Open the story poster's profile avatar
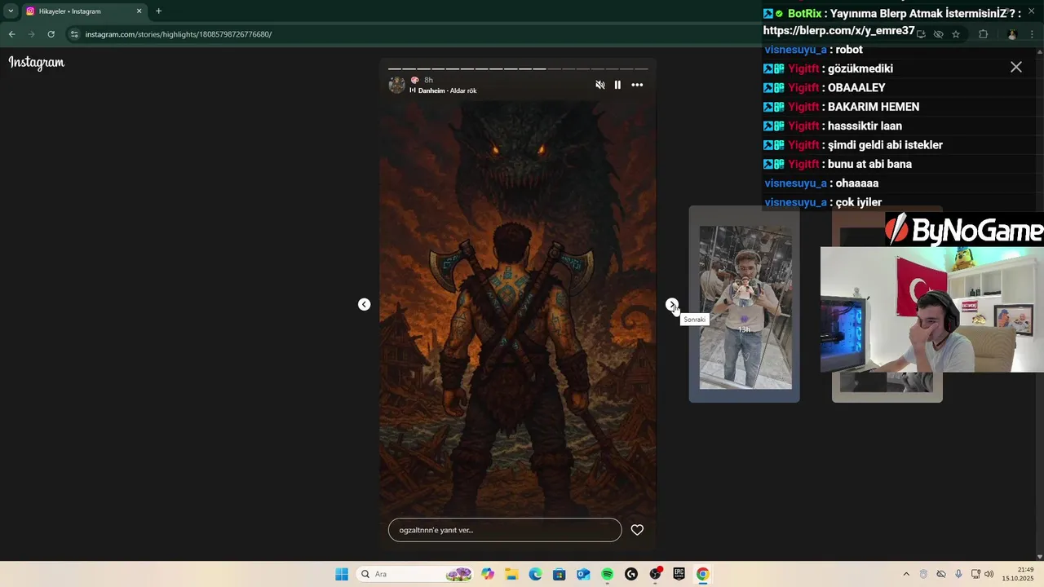 click(397, 85)
